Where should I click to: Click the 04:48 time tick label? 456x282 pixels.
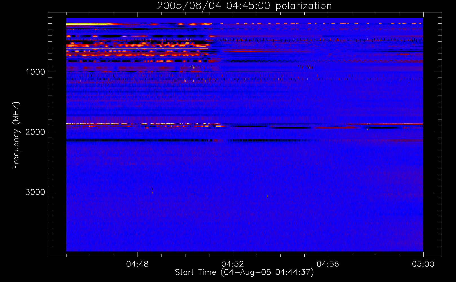138,264
